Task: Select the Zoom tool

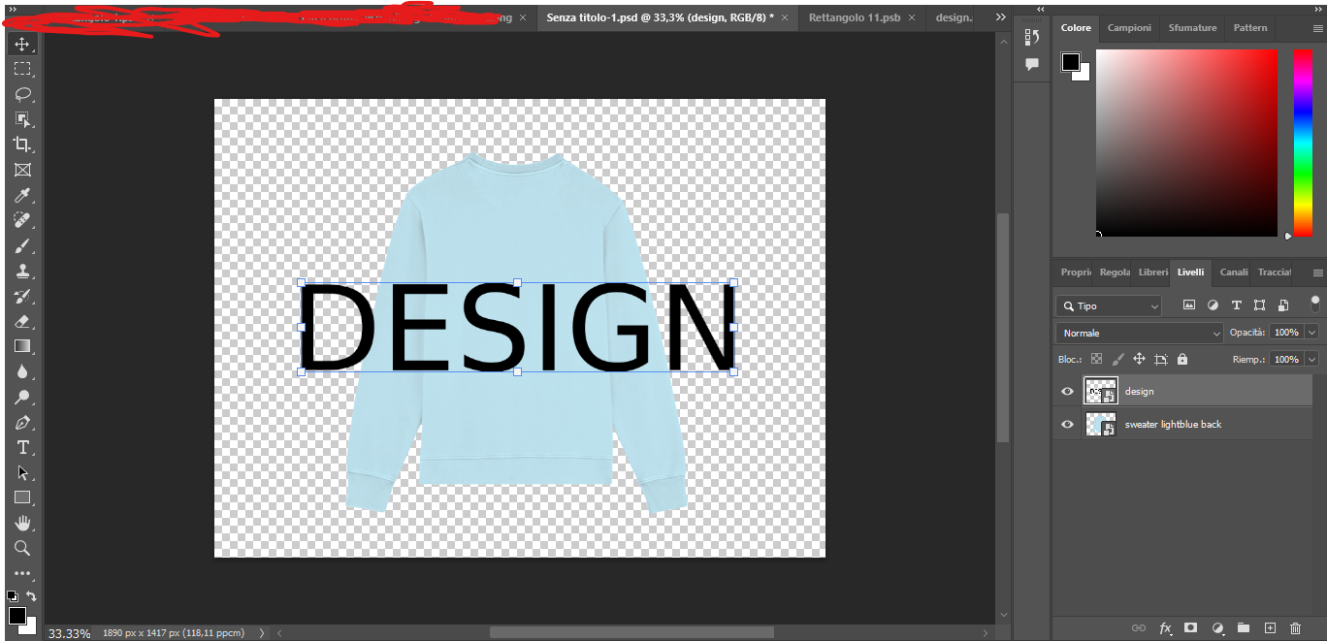Action: click(x=23, y=548)
